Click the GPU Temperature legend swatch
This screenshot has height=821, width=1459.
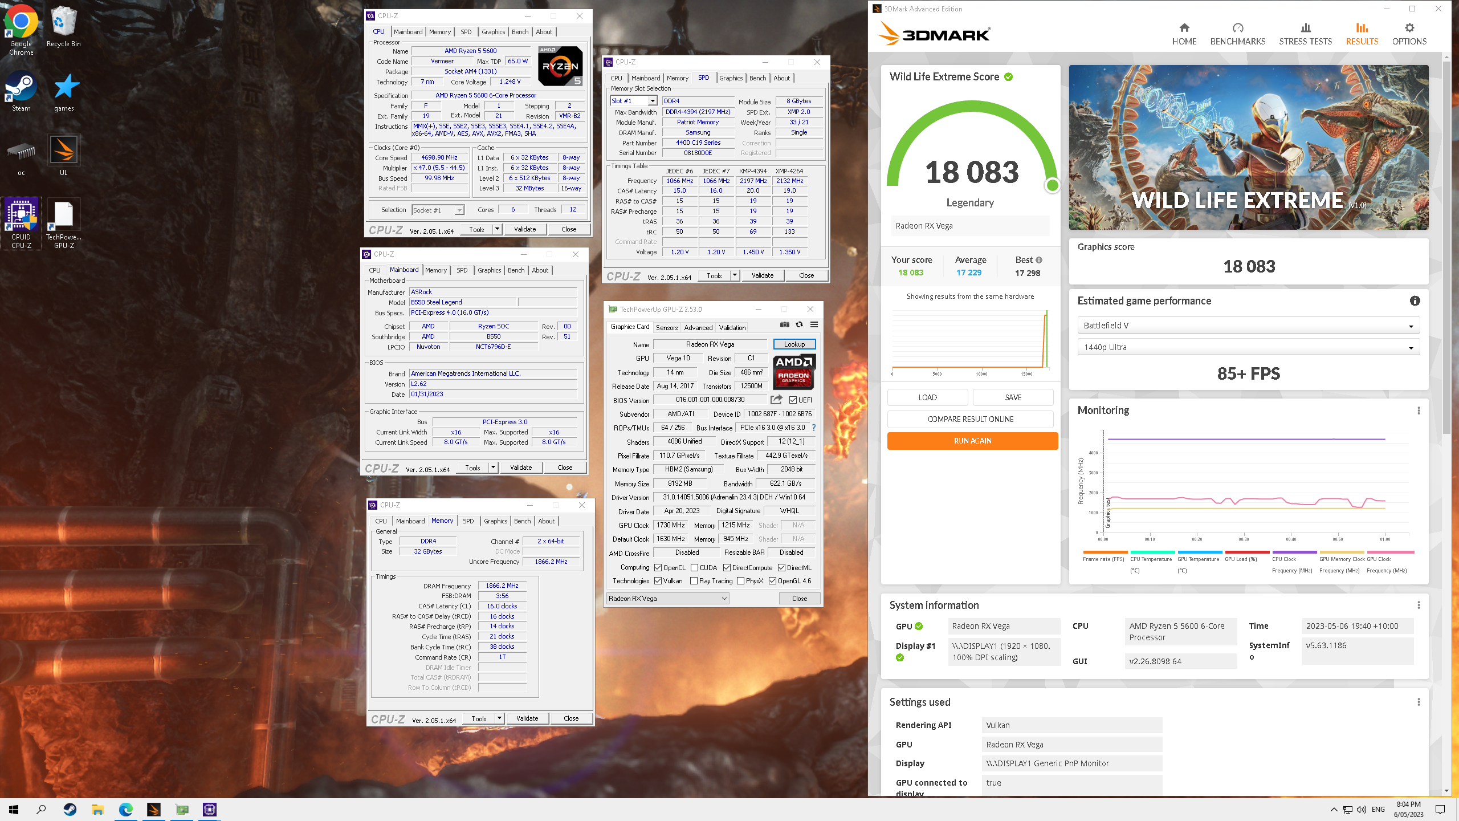click(1200, 552)
